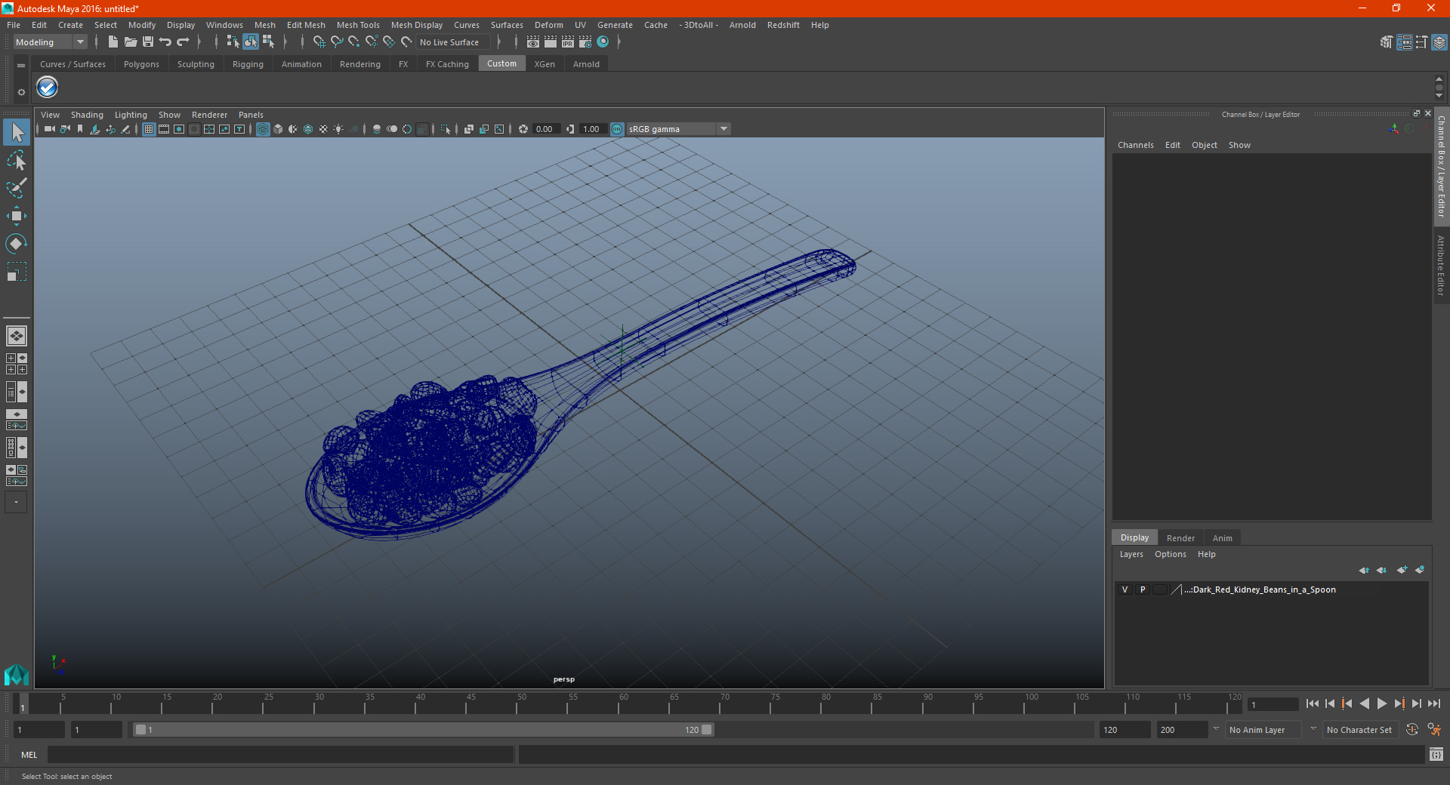Switch to the Rigging shelf tab
The image size is (1450, 785).
pyautogui.click(x=248, y=64)
